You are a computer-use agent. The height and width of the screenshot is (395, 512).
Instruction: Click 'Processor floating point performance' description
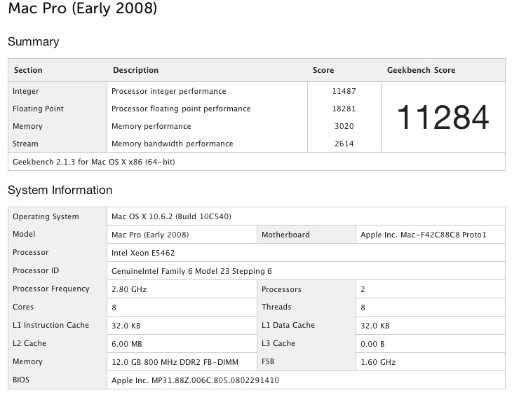click(181, 109)
